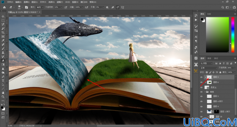Select the Hand tool
Screen dimensions: 237x127
click(x=3, y=93)
